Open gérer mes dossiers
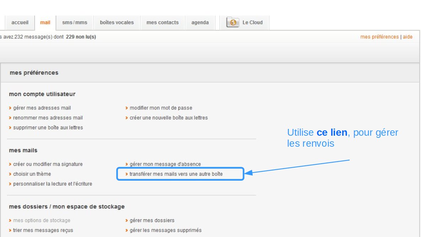Image resolution: width=421 pixels, height=237 pixels. click(152, 220)
